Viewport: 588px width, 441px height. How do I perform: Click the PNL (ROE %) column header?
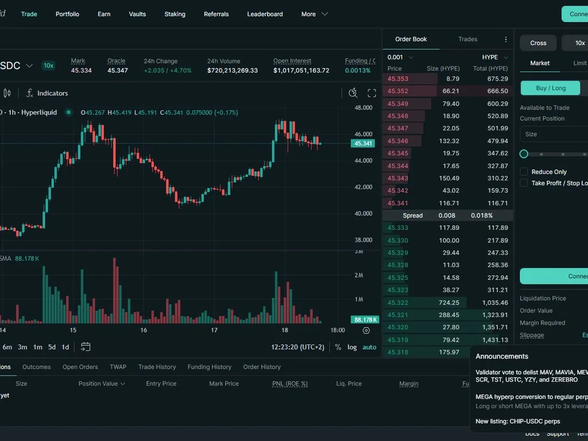point(290,384)
